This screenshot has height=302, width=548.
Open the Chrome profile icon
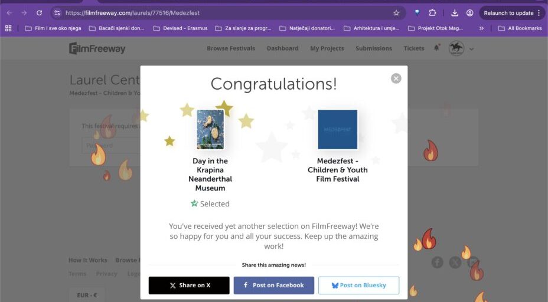coord(470,13)
